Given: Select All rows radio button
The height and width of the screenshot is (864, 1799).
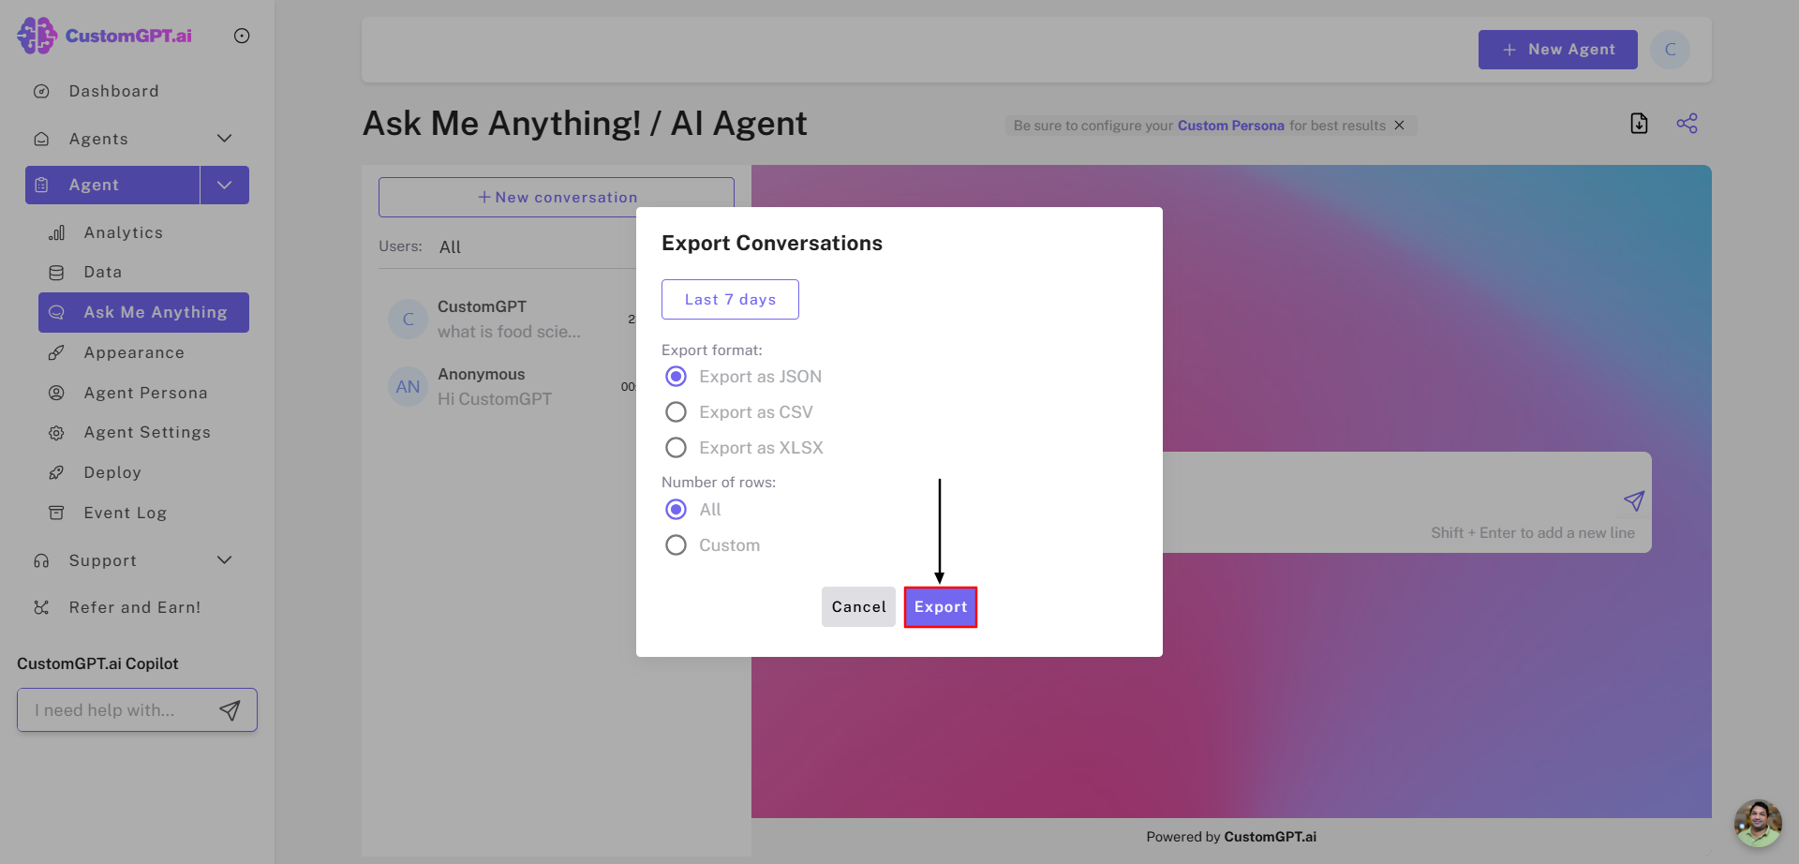Looking at the screenshot, I should (676, 510).
